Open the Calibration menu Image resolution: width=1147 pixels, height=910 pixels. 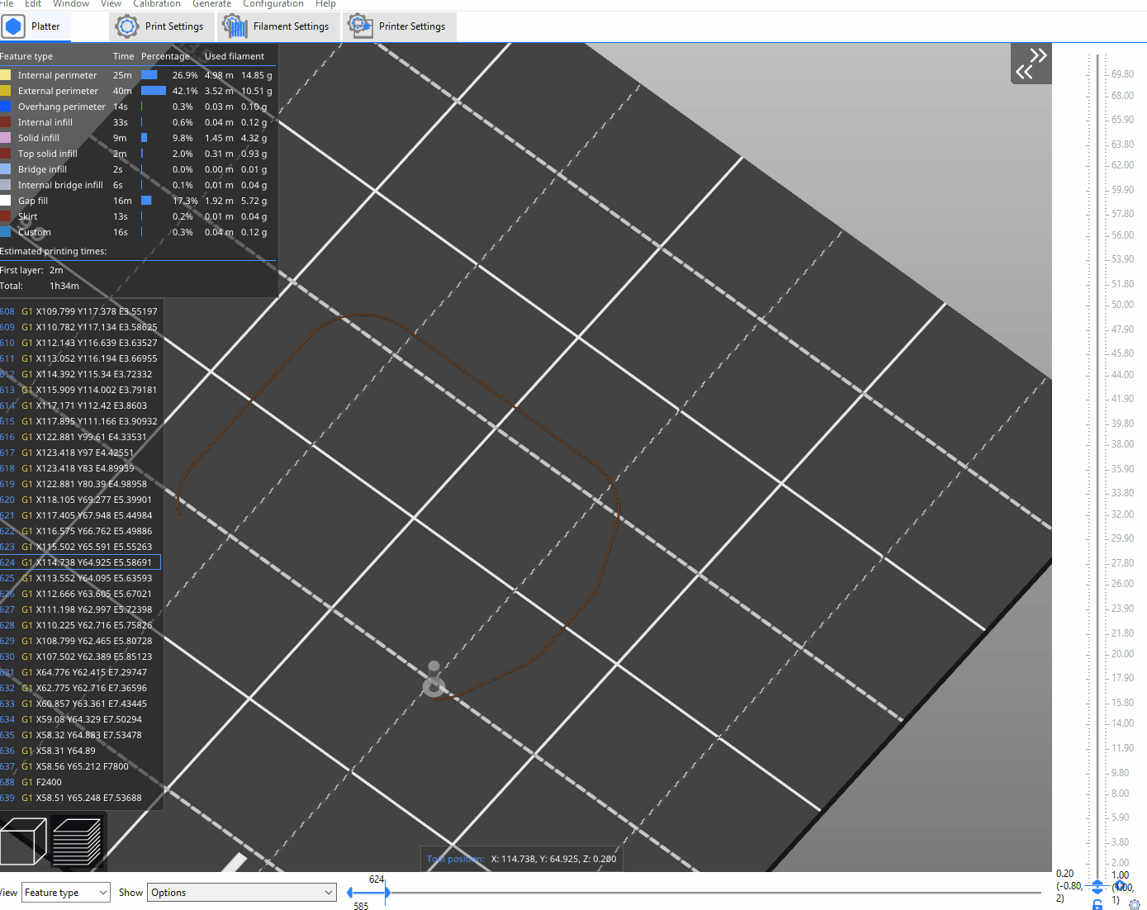click(157, 4)
